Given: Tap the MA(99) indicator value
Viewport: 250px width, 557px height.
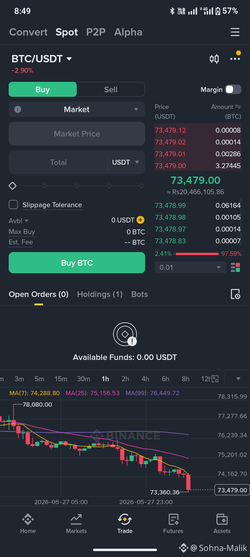Looking at the screenshot, I should [152, 393].
